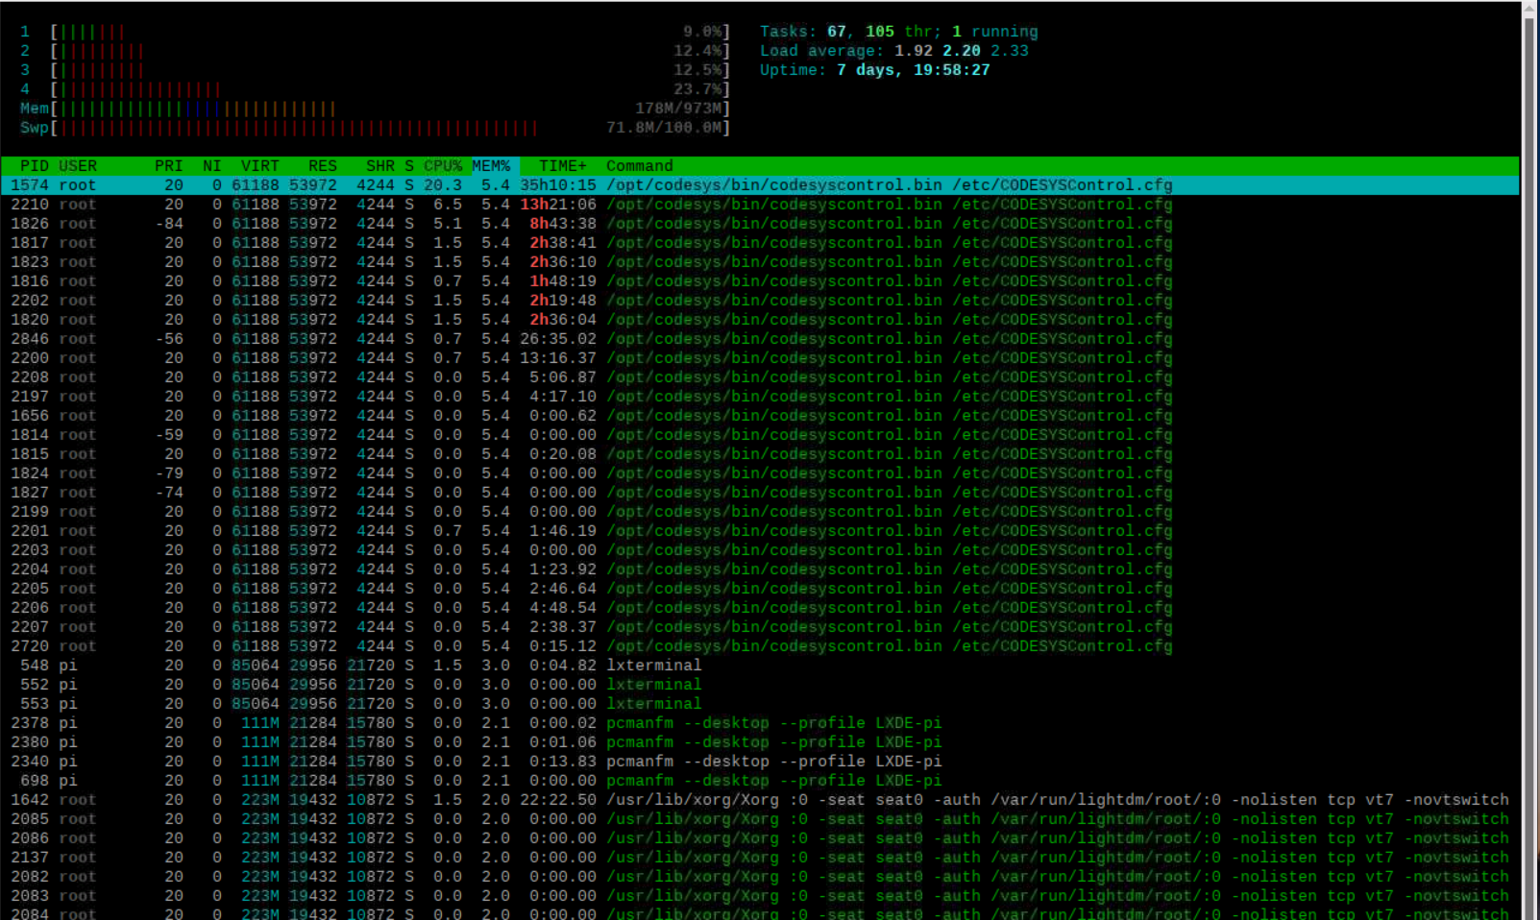This screenshot has width=1540, height=920.
Task: Select process row with PID 1814
Action: (760, 435)
